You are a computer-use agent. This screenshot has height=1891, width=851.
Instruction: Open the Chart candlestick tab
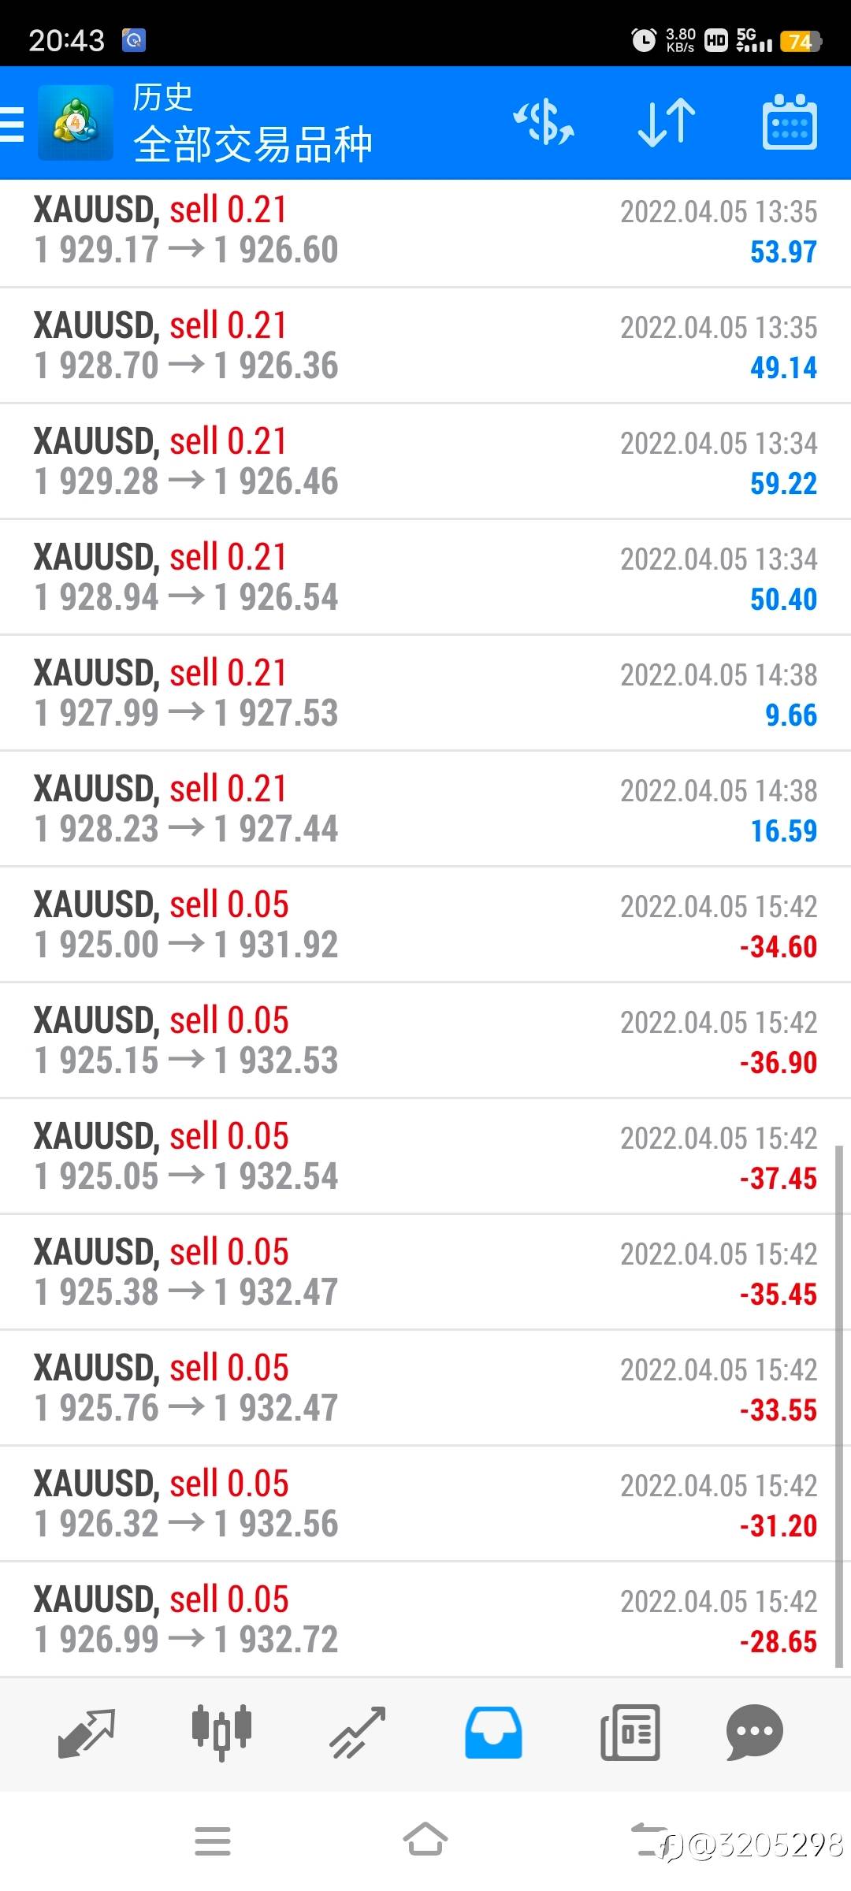click(x=221, y=1733)
